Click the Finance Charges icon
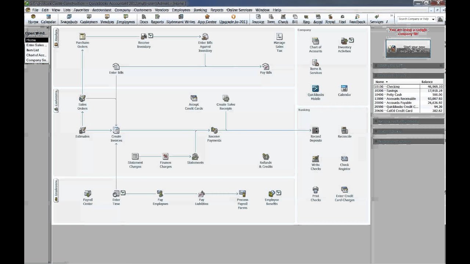This screenshot has height=264, width=470. (165, 156)
